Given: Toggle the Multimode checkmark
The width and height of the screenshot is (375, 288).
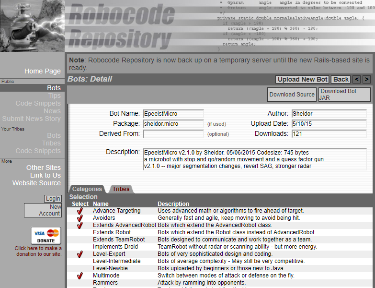Looking at the screenshot, I should click(80, 276).
